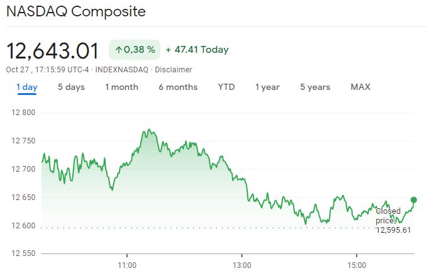Image resolution: width=427 pixels, height=278 pixels.
Task: Select the YTD time range
Action: (x=226, y=87)
